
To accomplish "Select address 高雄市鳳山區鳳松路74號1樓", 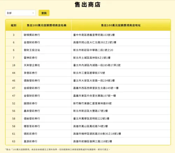I will point(90,126).
